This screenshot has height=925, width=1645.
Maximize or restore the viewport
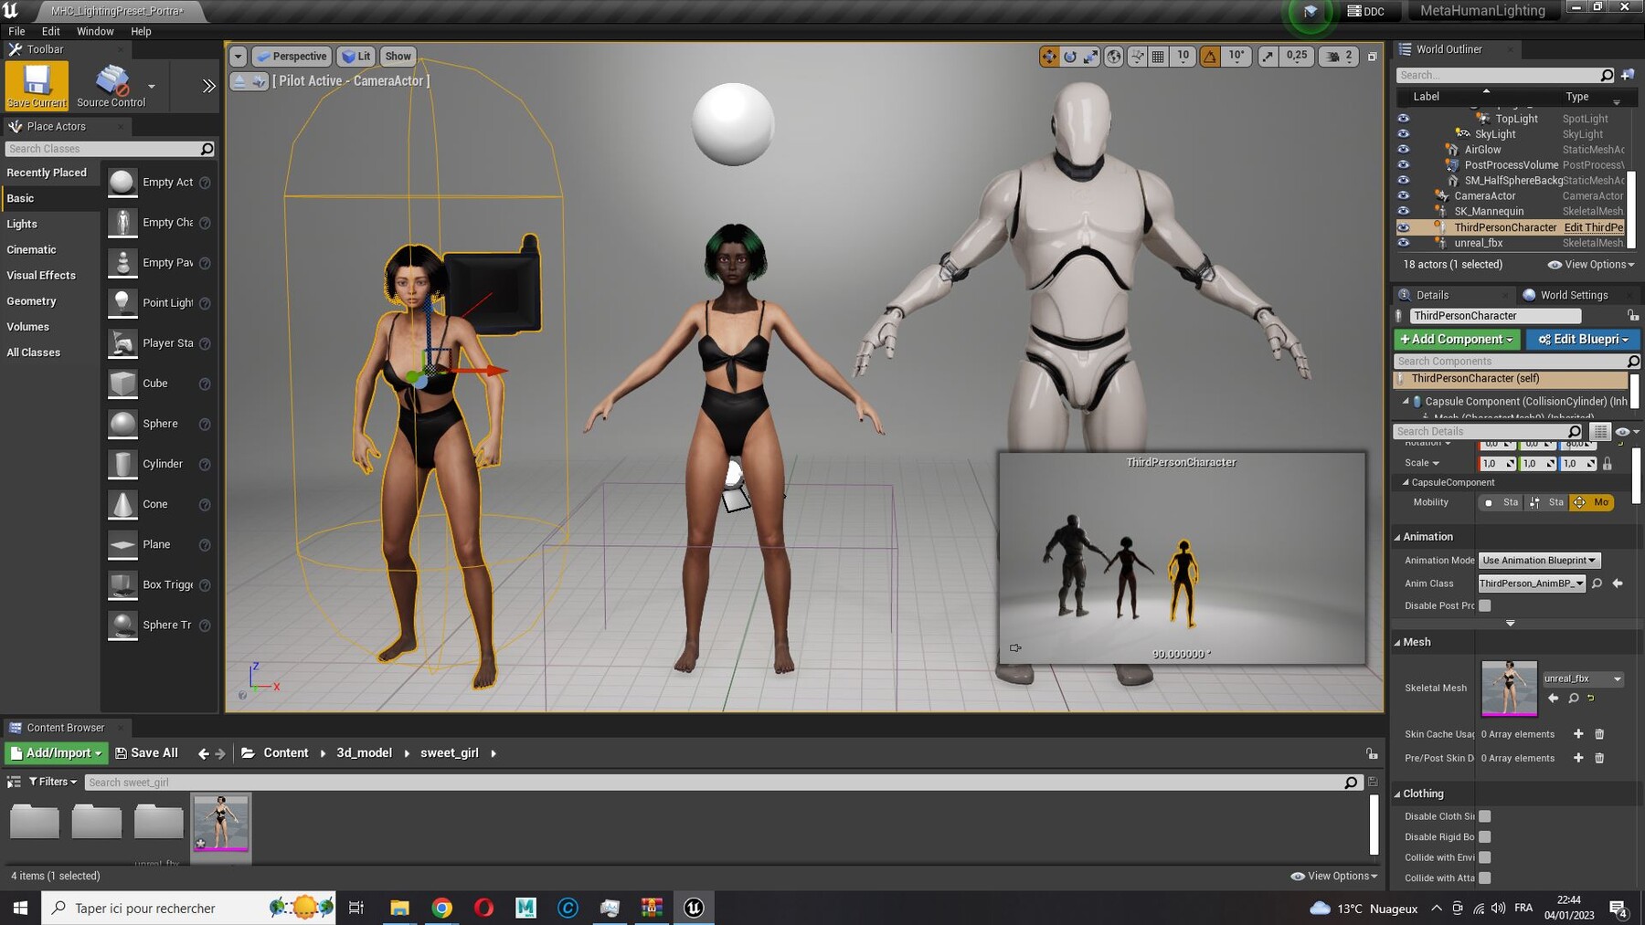click(x=1372, y=57)
